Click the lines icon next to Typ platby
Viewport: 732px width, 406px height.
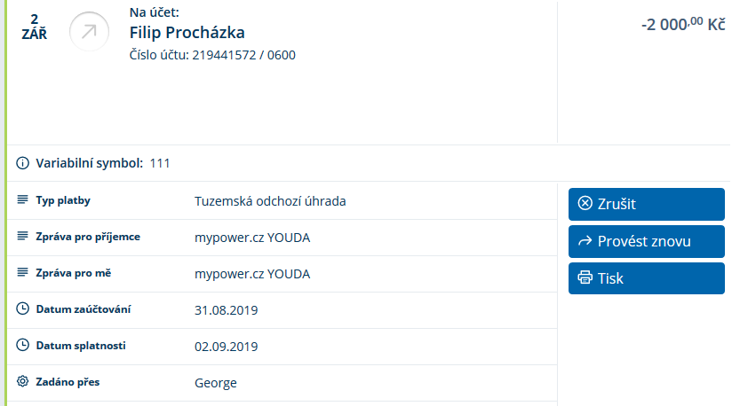23,200
